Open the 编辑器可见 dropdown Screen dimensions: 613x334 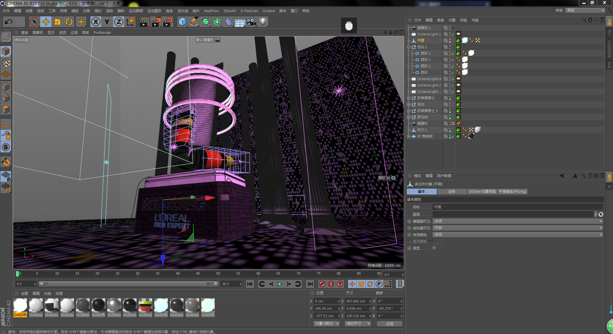click(x=518, y=221)
